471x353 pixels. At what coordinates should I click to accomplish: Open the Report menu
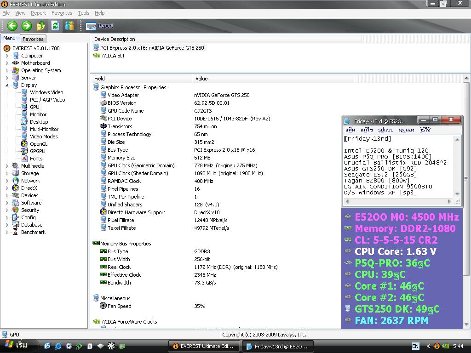coord(39,13)
